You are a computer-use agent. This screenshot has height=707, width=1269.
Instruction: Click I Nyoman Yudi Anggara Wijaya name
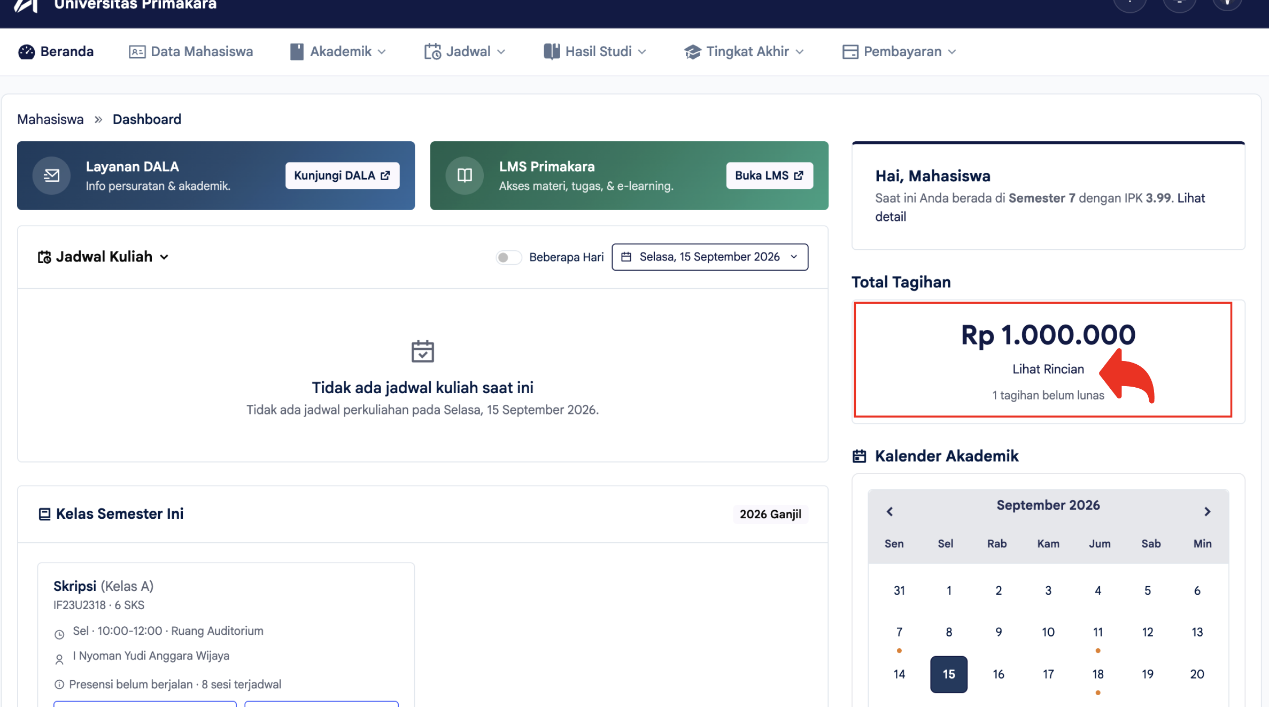click(151, 656)
